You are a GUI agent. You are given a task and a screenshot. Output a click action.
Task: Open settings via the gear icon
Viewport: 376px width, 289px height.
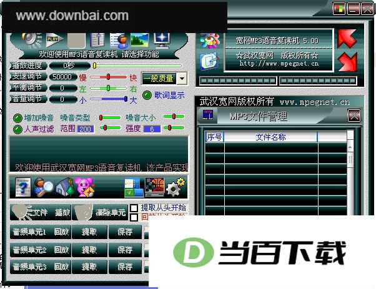point(176,187)
